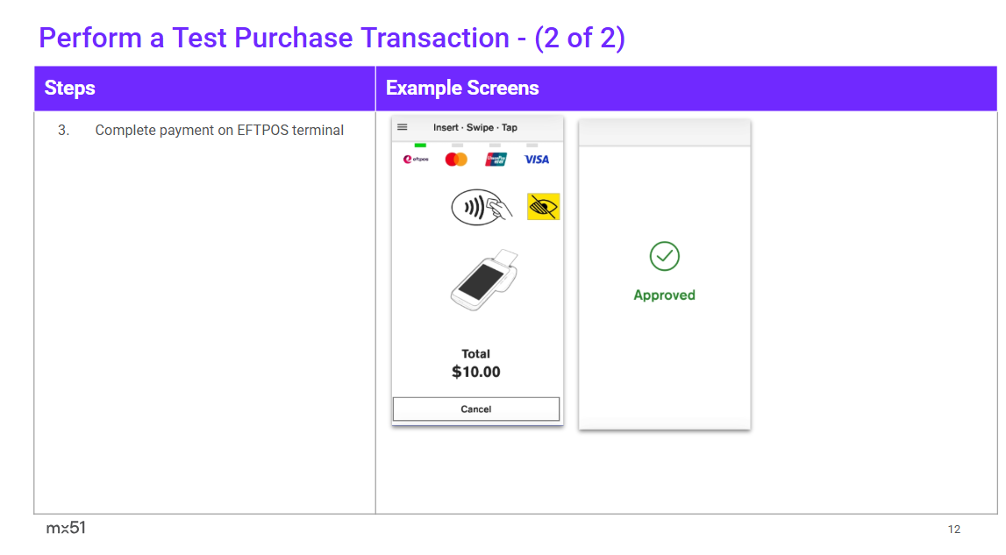Click the Mastercard logo
This screenshot has width=1006, height=555.
click(456, 160)
